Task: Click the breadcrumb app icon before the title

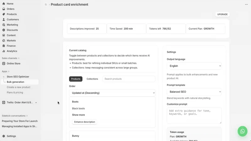Action: tap(46, 4)
